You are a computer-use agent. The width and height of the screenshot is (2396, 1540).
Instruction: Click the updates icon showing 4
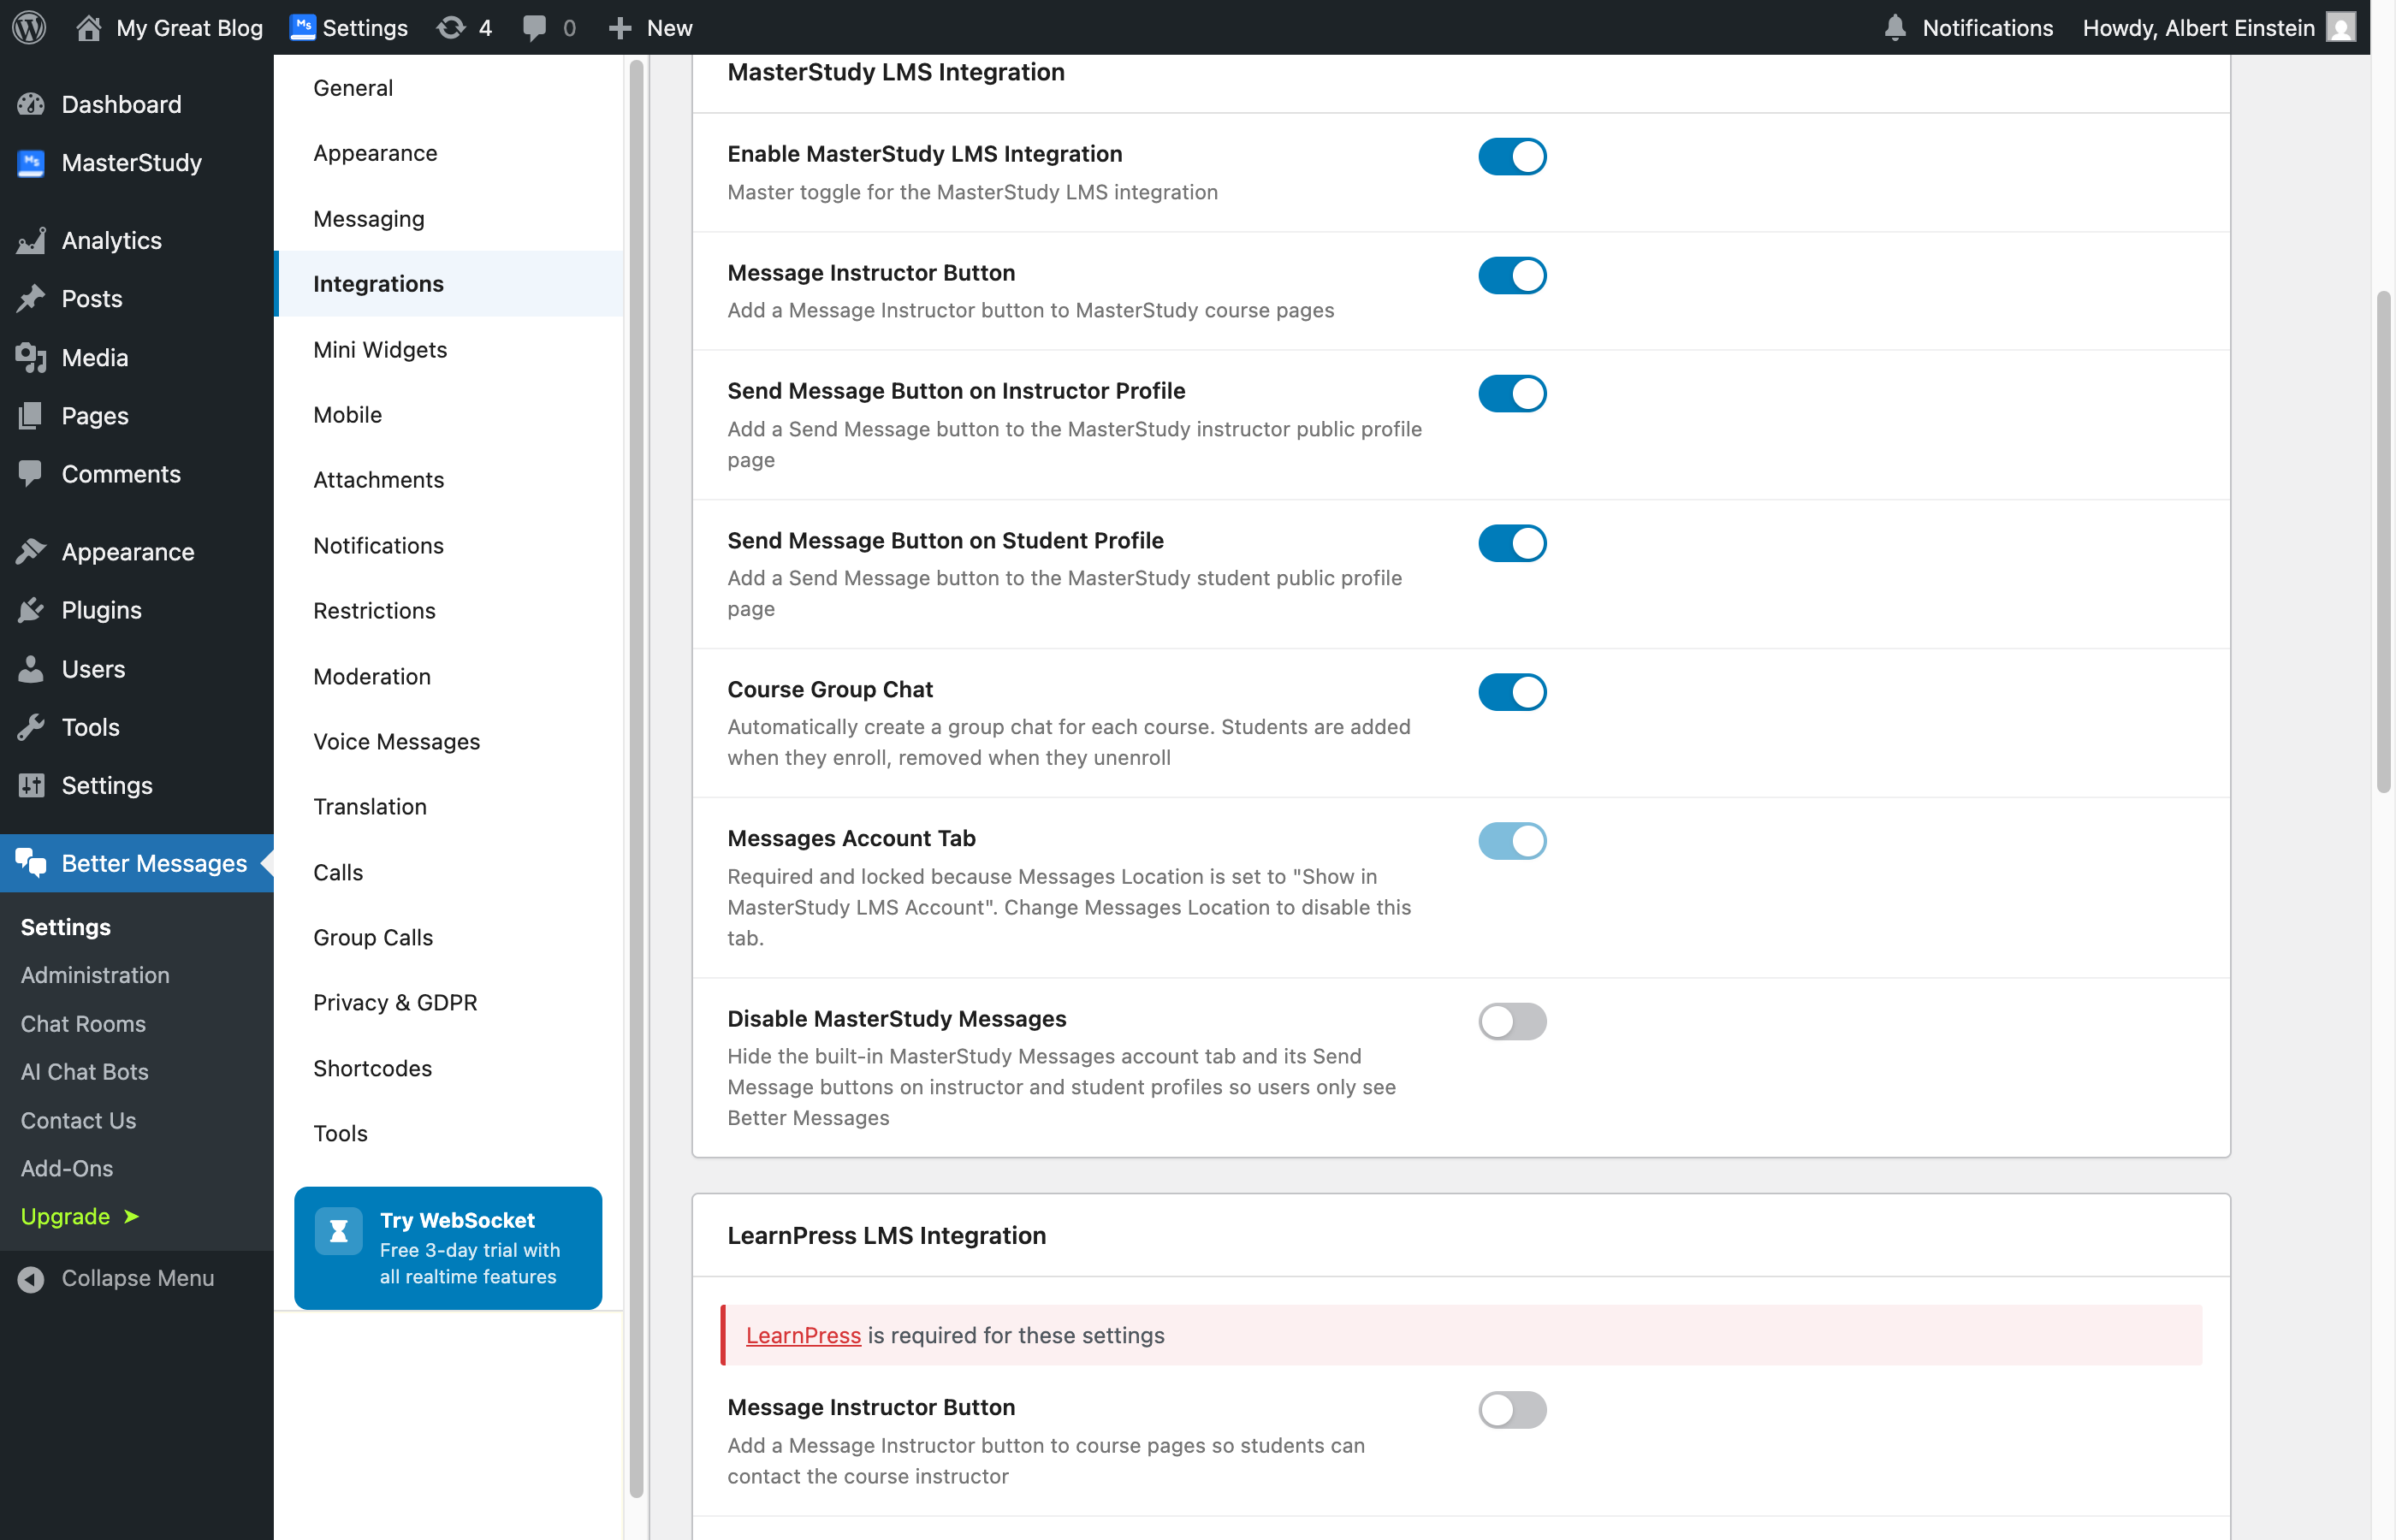pyautogui.click(x=451, y=27)
